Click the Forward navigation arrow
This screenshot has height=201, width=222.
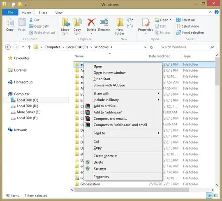pos(16,47)
